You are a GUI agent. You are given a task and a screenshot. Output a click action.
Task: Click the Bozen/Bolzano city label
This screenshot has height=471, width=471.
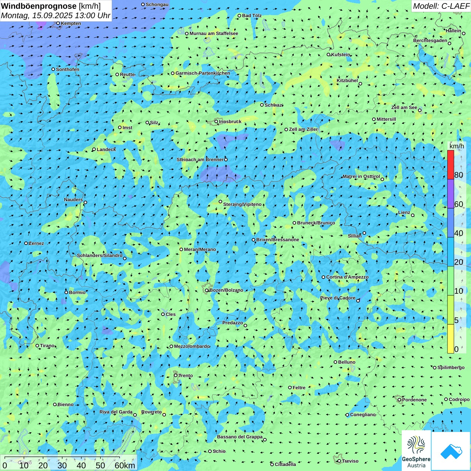pyautogui.click(x=226, y=290)
